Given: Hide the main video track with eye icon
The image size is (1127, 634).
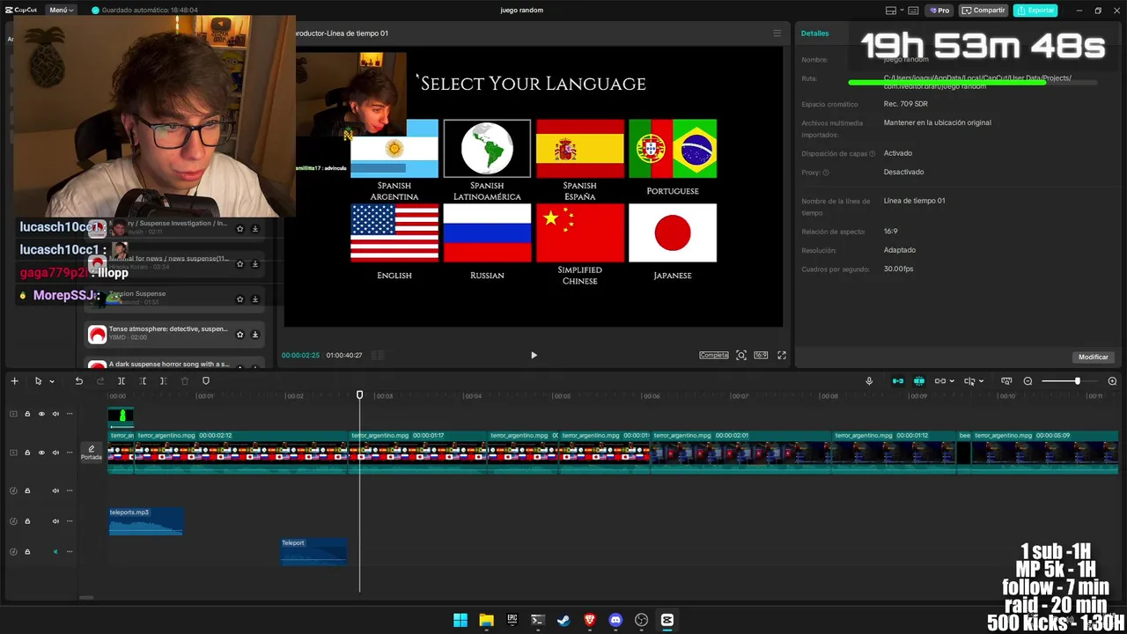Looking at the screenshot, I should coord(41,453).
